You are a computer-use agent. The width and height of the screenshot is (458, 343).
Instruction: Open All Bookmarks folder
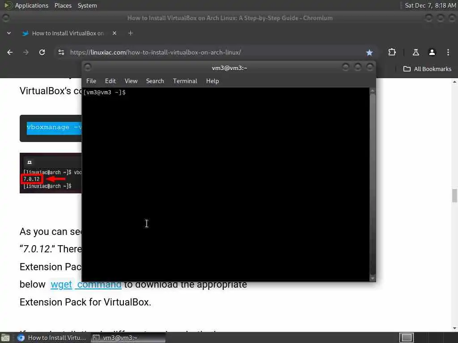point(427,69)
